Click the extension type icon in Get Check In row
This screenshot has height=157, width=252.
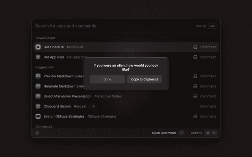click(195, 47)
